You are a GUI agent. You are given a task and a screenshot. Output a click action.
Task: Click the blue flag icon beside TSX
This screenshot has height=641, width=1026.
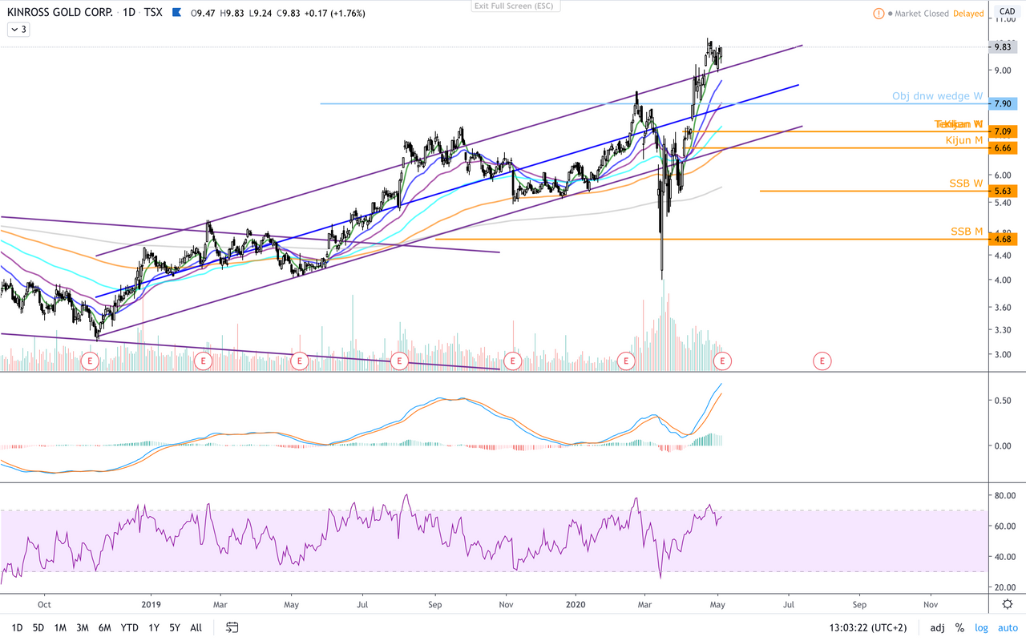pyautogui.click(x=176, y=13)
